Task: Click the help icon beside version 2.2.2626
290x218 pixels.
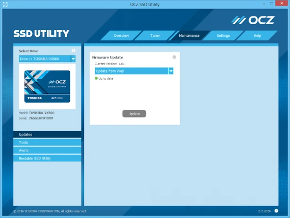Action: pos(276,211)
